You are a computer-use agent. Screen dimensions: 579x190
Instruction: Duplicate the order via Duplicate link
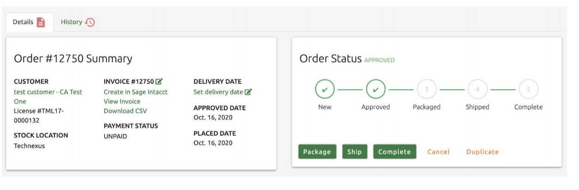(482, 152)
